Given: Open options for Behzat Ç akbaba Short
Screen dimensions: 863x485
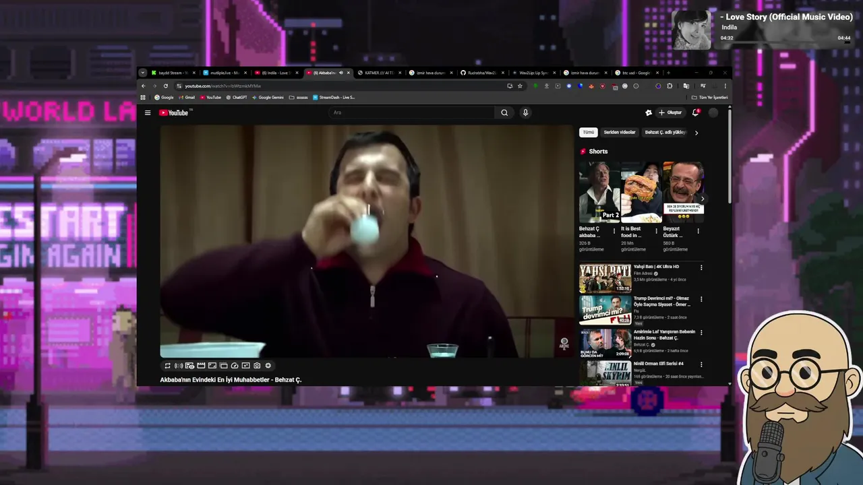Looking at the screenshot, I should tap(614, 231).
